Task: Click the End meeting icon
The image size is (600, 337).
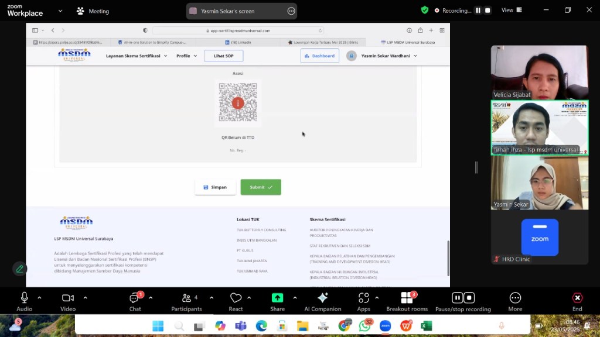Action: click(x=577, y=298)
